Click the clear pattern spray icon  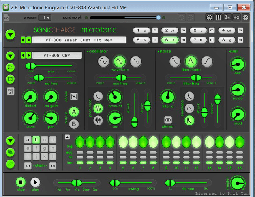pos(10,164)
